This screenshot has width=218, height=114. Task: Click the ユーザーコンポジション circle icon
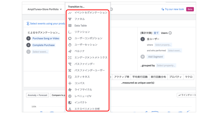coord(70,38)
